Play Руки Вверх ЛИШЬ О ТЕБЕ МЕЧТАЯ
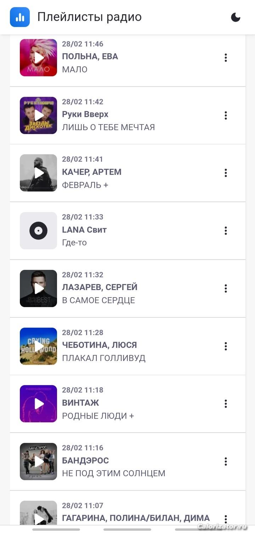 click(x=38, y=115)
